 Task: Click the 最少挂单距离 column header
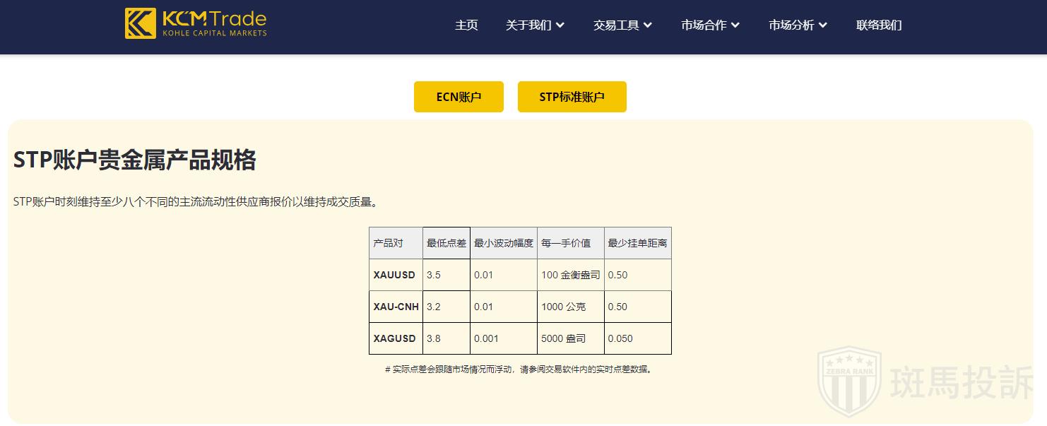[x=637, y=243]
